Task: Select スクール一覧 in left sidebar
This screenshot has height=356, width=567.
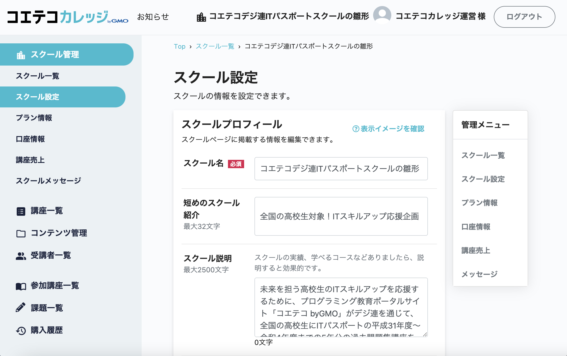Action: coord(37,76)
